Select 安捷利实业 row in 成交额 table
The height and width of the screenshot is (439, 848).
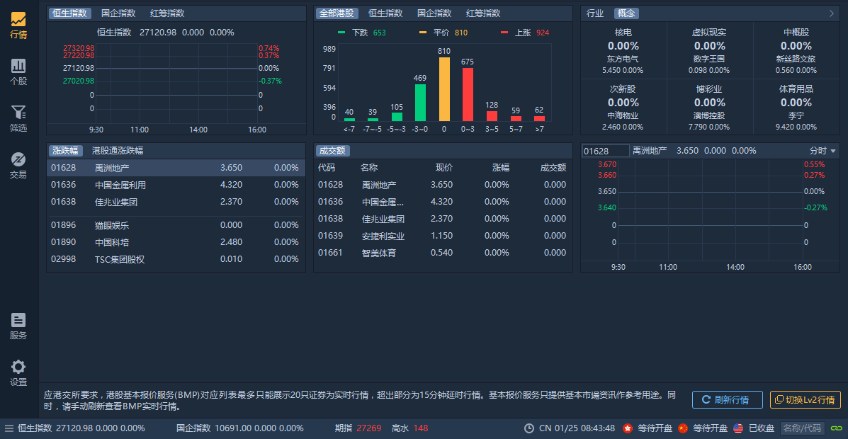[x=443, y=236]
